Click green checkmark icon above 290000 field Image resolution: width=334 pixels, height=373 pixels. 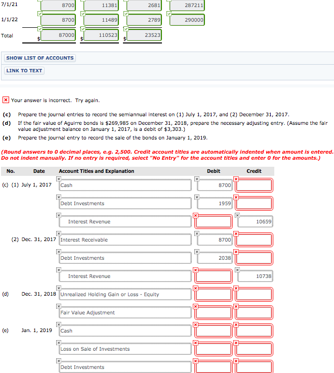(169, 14)
